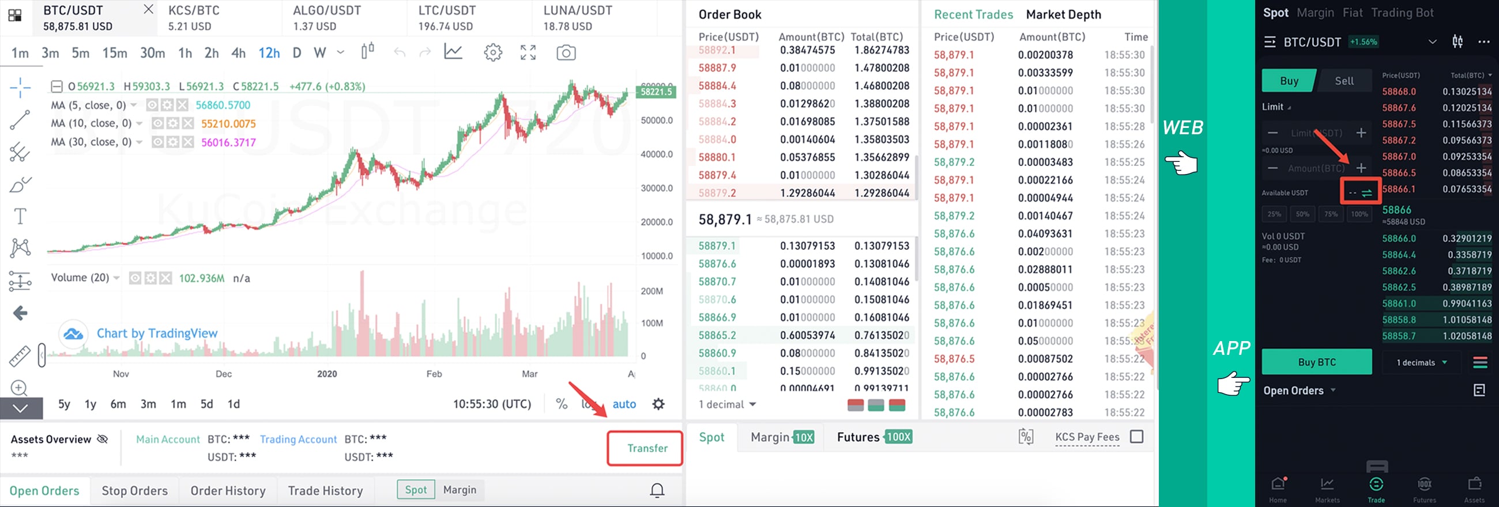Click the green Buy BTC button
Image resolution: width=1499 pixels, height=507 pixels.
1317,362
